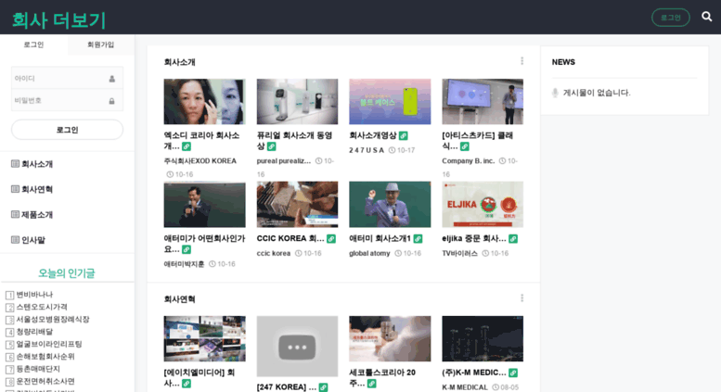Open popular post 스텐오도시가격
721x392 pixels.
click(42, 307)
